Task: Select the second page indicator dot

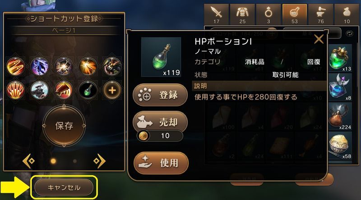Action: [74, 161]
